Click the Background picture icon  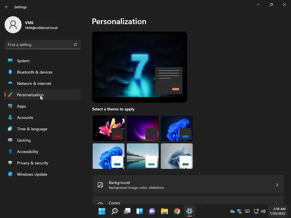(x=100, y=185)
